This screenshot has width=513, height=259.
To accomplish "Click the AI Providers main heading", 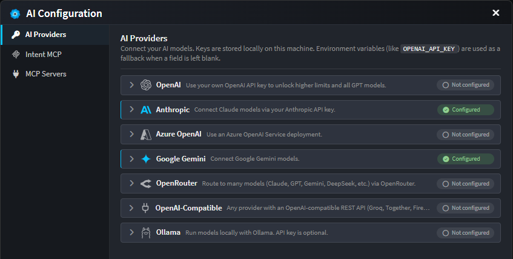I will [x=144, y=38].
